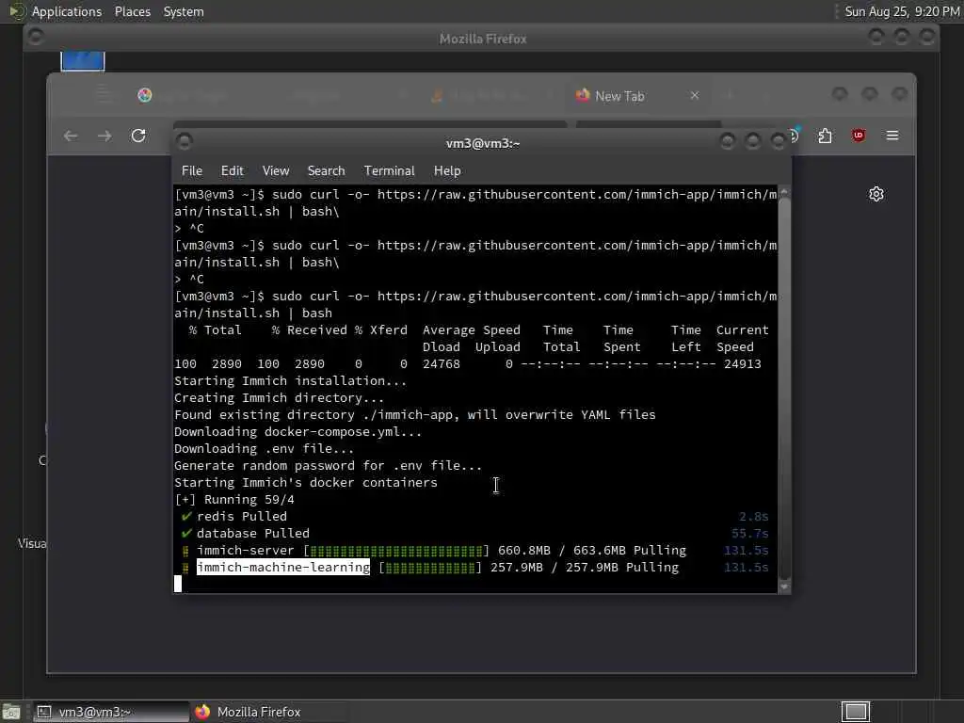Close the New Tab tab
The image size is (964, 723).
coord(695,95)
